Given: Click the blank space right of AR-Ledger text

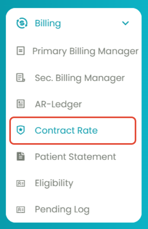Looking at the screenshot, I should coord(110,104).
